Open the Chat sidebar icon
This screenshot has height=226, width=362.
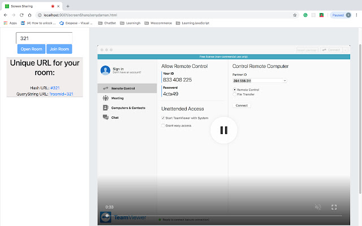(105, 117)
